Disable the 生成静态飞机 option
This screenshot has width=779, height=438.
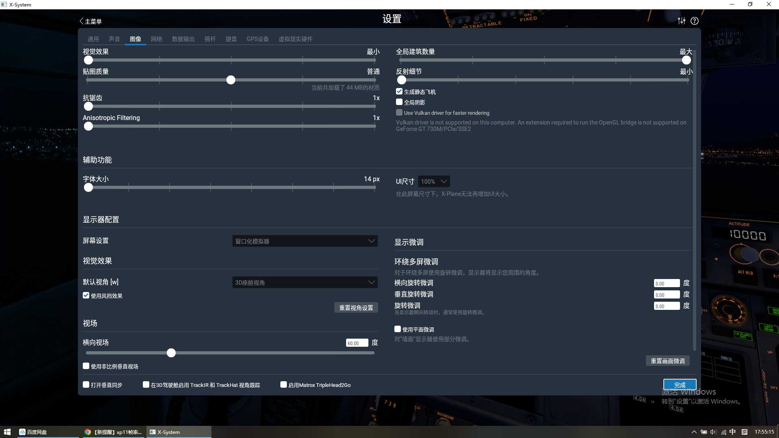point(399,91)
